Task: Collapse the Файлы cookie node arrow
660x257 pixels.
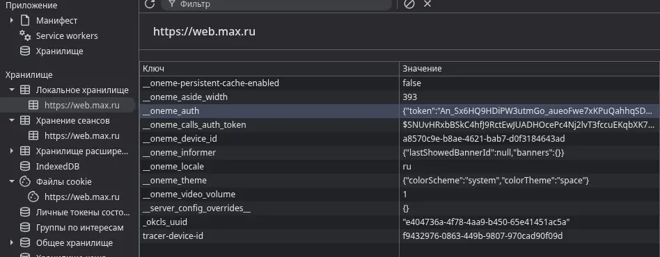Action: pos(11,181)
